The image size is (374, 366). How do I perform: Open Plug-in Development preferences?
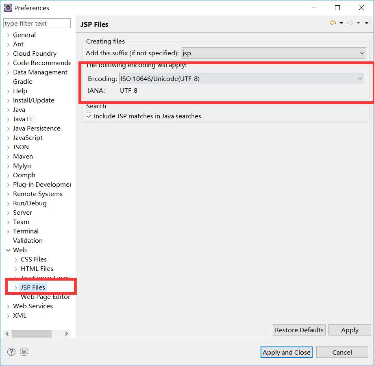(x=42, y=185)
